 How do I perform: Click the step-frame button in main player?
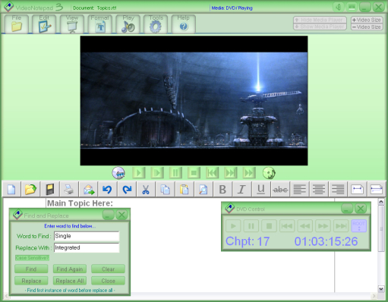coord(157,173)
